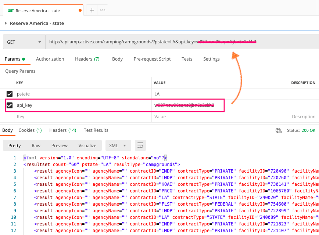Screen dimensions: 319x235
Task: Click result line with facilityID 240089
Action: (176, 217)
